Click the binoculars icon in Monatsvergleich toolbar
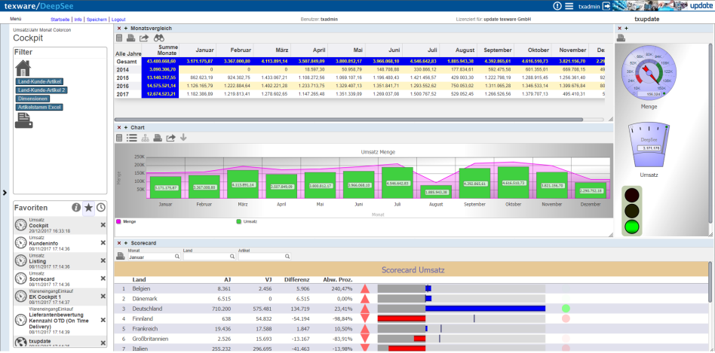Image resolution: width=715 pixels, height=353 pixels. pyautogui.click(x=159, y=38)
